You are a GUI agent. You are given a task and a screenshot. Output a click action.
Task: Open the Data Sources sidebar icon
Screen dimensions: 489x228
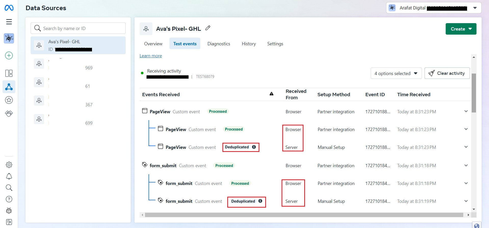(9, 87)
